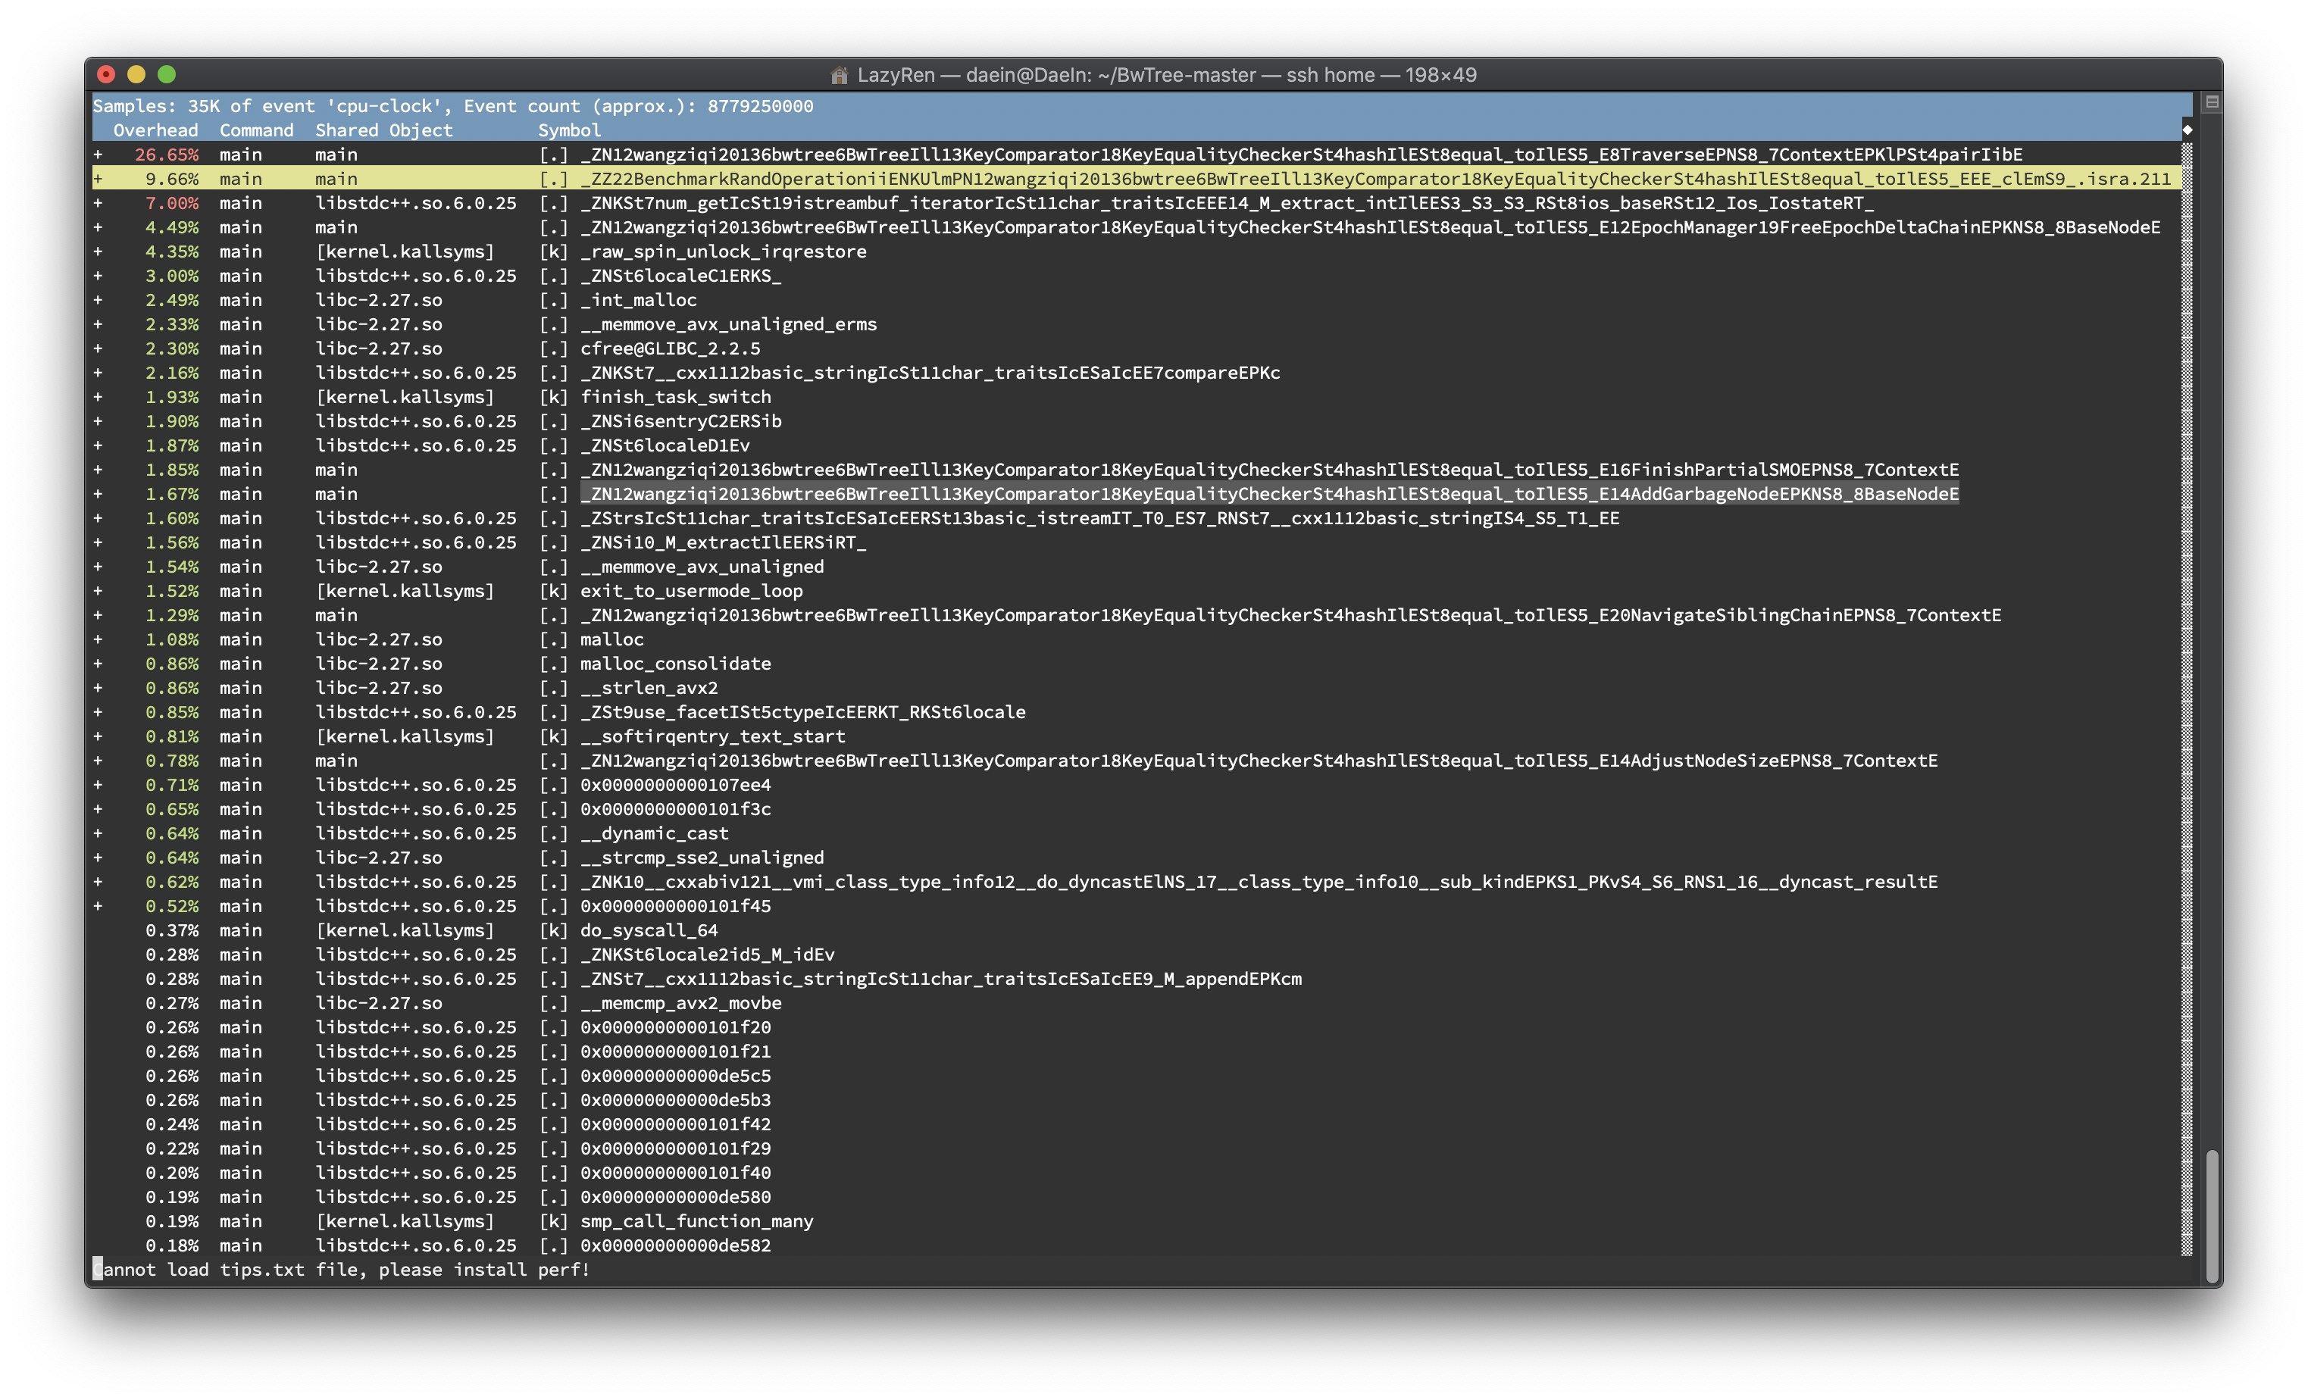Viewport: 2308px width, 1400px height.
Task: Select the NavigateSiblingChain symbol row
Action: (1290, 615)
